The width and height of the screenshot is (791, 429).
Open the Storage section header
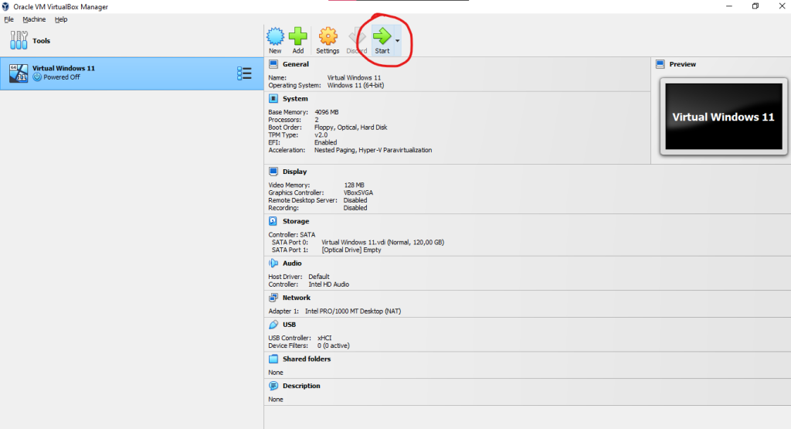(296, 221)
